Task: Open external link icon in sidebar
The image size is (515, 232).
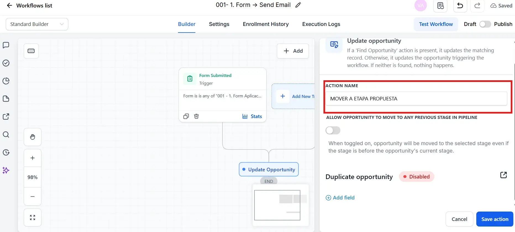Action: [x=6, y=116]
